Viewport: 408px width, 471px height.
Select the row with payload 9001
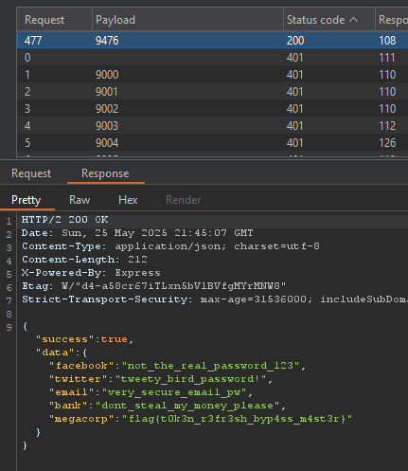point(212,92)
